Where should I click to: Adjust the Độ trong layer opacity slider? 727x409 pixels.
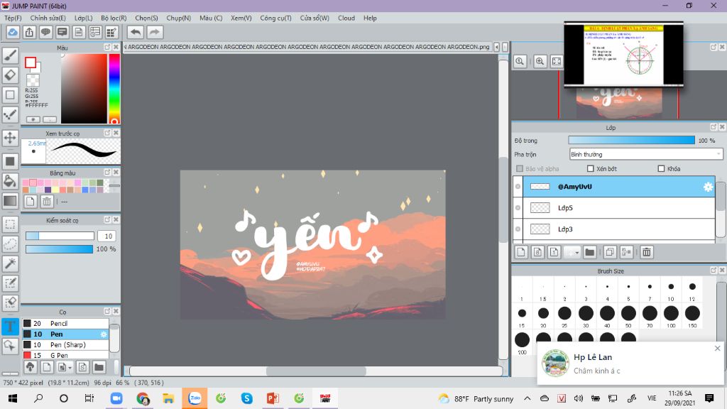tap(631, 140)
